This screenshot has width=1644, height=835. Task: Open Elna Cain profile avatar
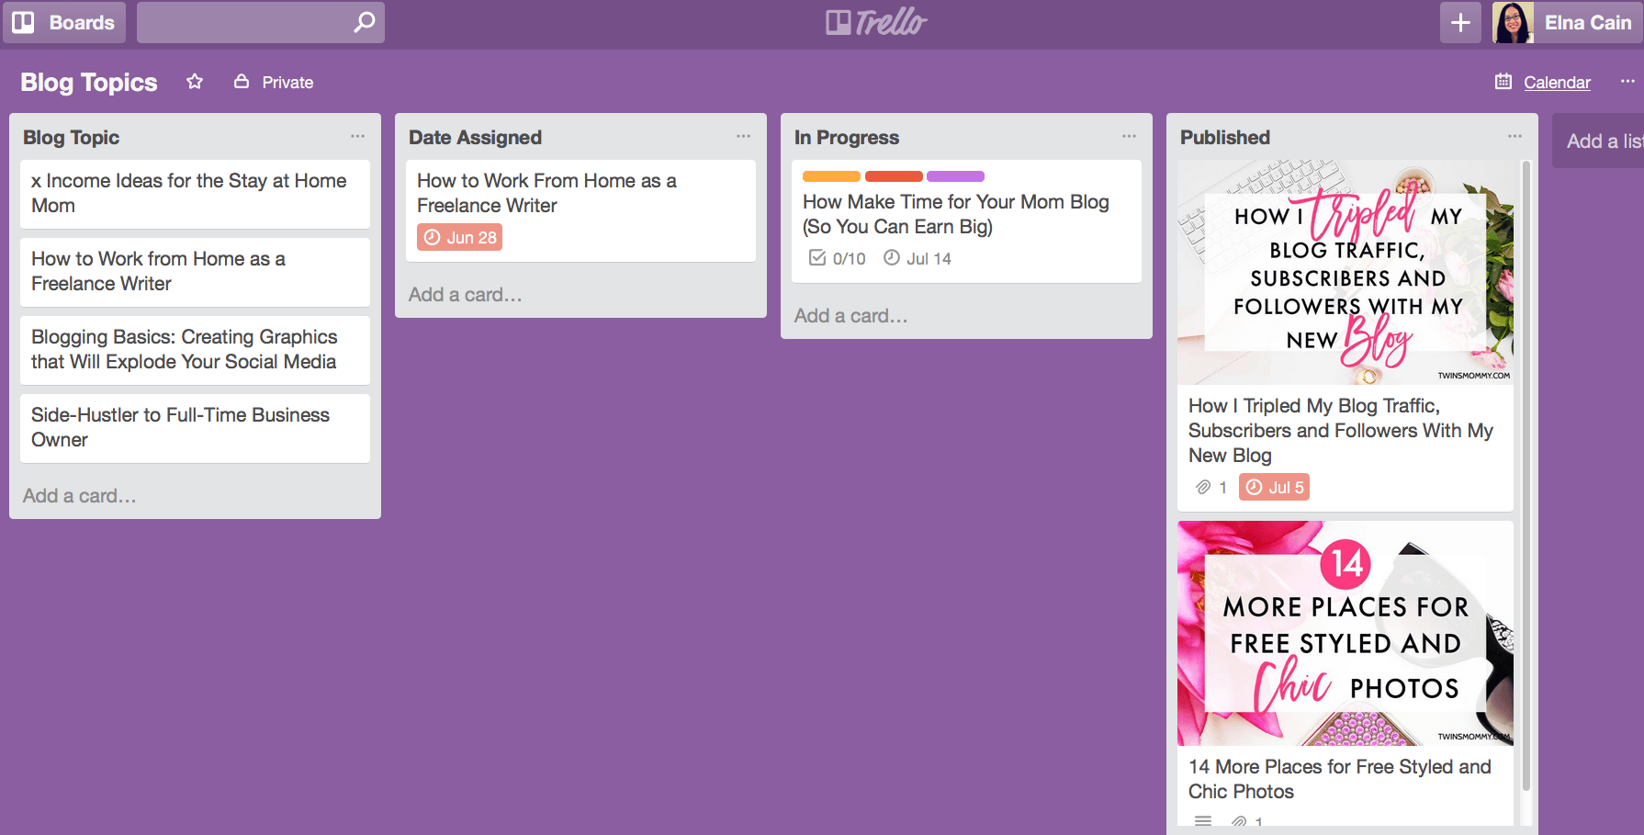(x=1513, y=23)
